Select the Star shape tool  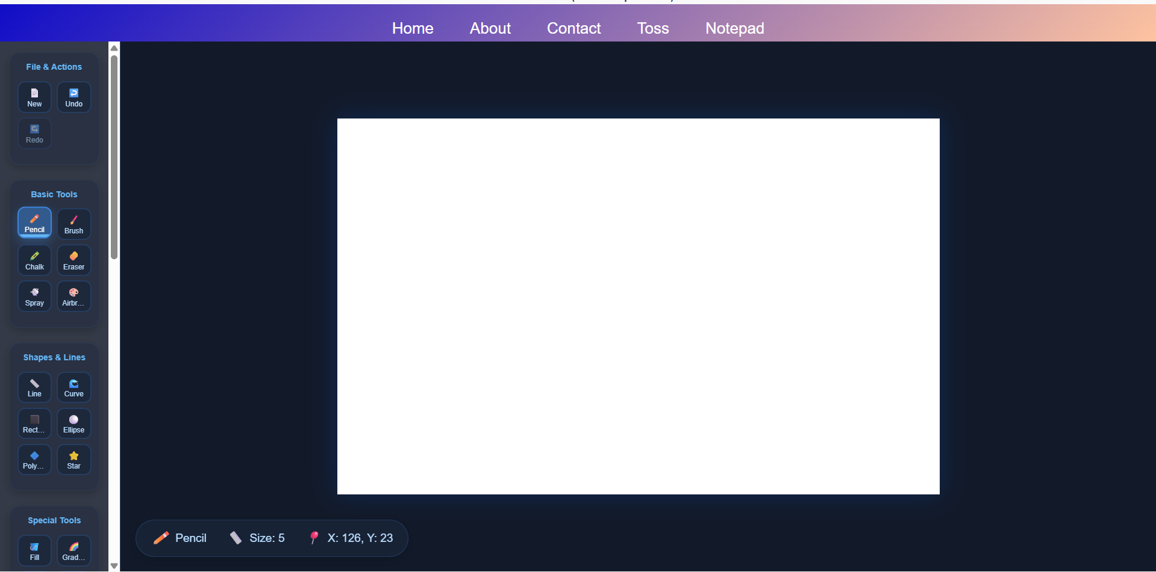pos(73,460)
